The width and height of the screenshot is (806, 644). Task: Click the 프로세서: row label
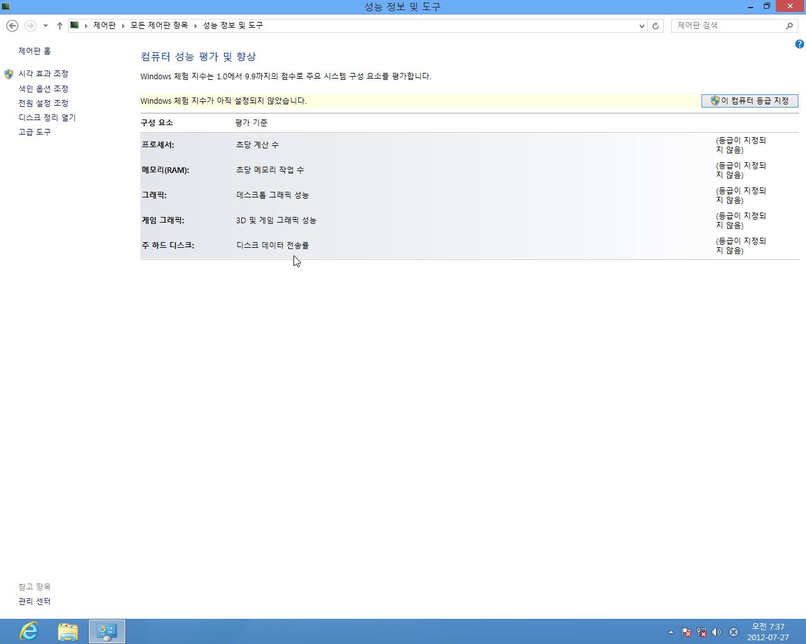(x=158, y=145)
